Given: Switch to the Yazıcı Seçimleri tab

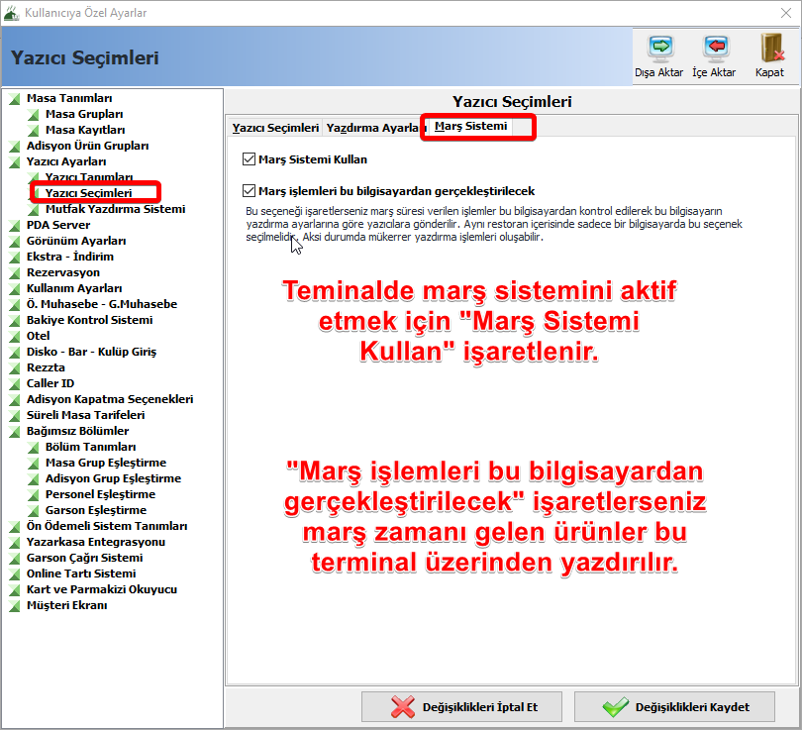Looking at the screenshot, I should click(x=275, y=128).
